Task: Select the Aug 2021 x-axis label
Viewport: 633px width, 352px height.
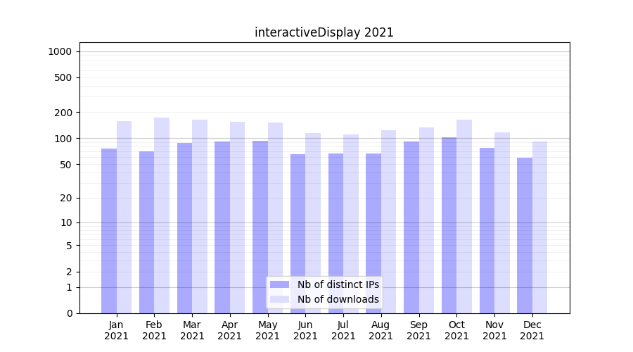Action: 381,330
